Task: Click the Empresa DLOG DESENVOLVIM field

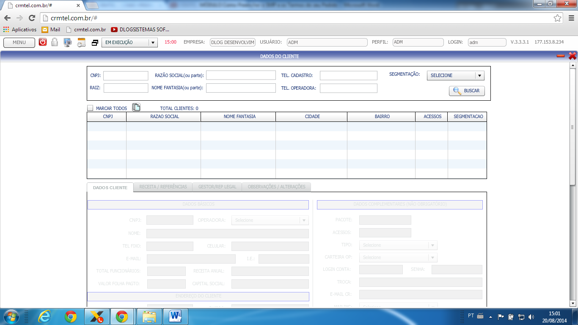Action: 233,42
